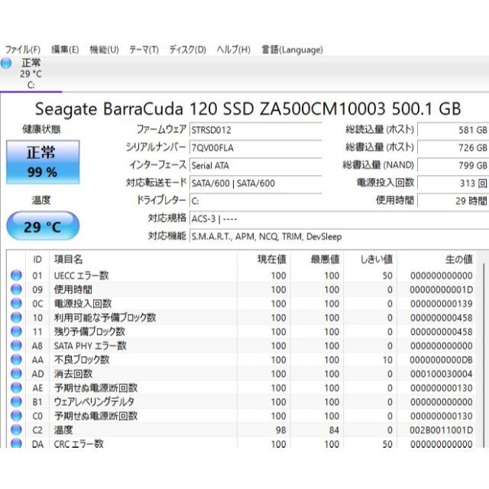
Task: Open the ファイル(F) menu
Action: pyautogui.click(x=23, y=50)
